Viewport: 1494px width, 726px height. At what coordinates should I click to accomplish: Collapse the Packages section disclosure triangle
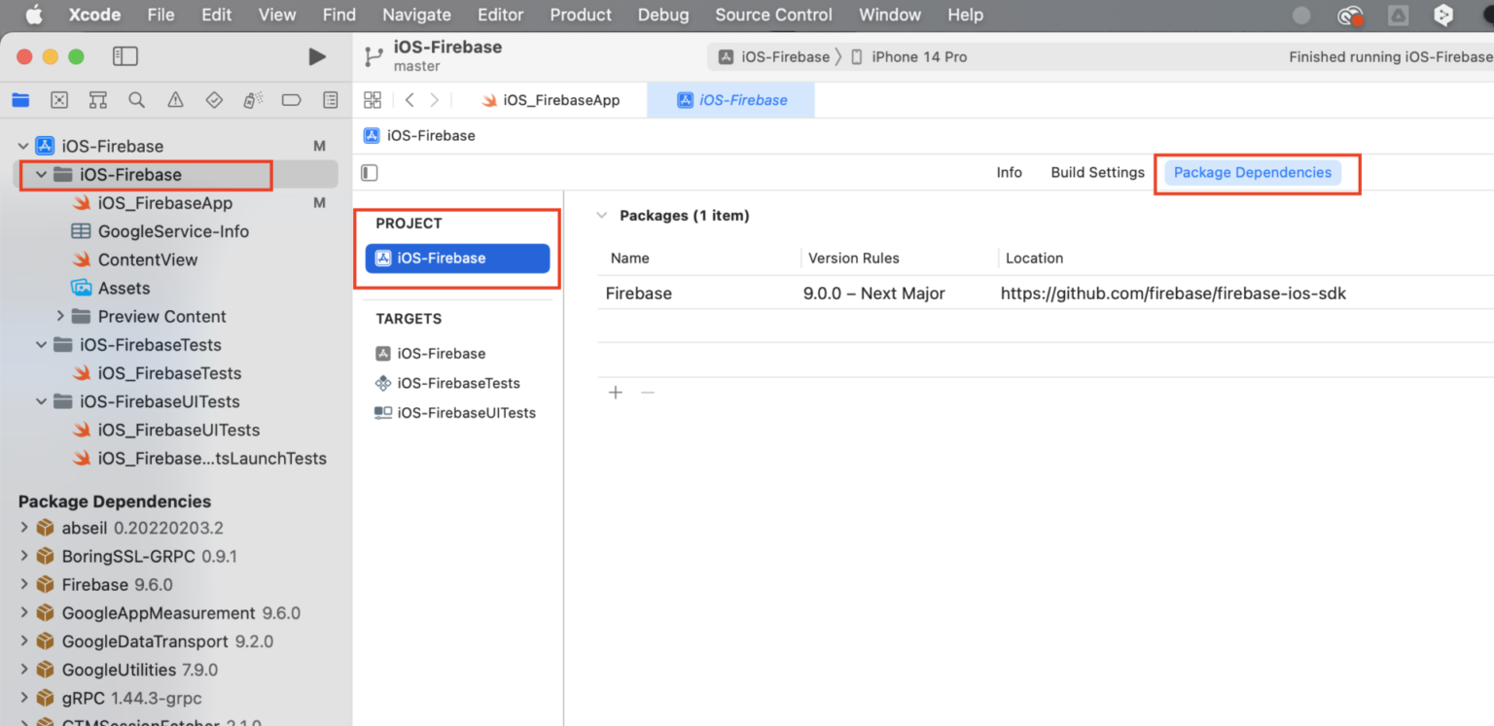coord(602,216)
